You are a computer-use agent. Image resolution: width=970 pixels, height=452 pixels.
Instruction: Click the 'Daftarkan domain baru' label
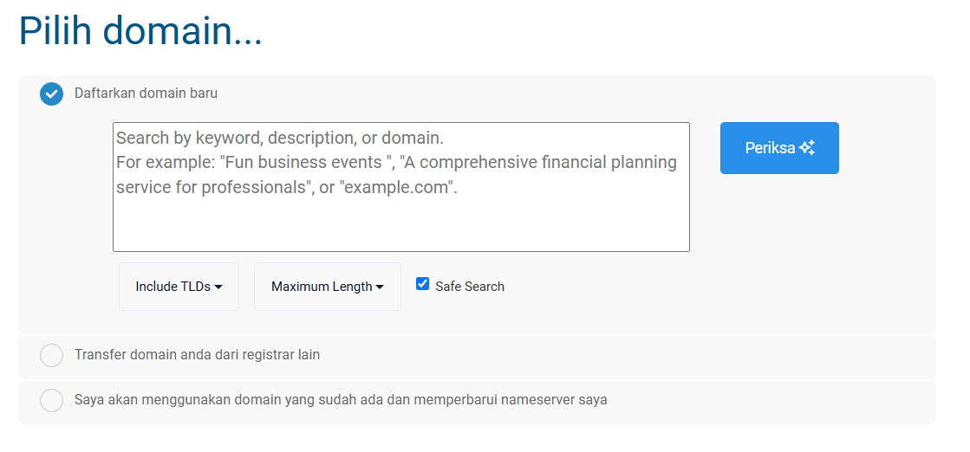coord(146,94)
